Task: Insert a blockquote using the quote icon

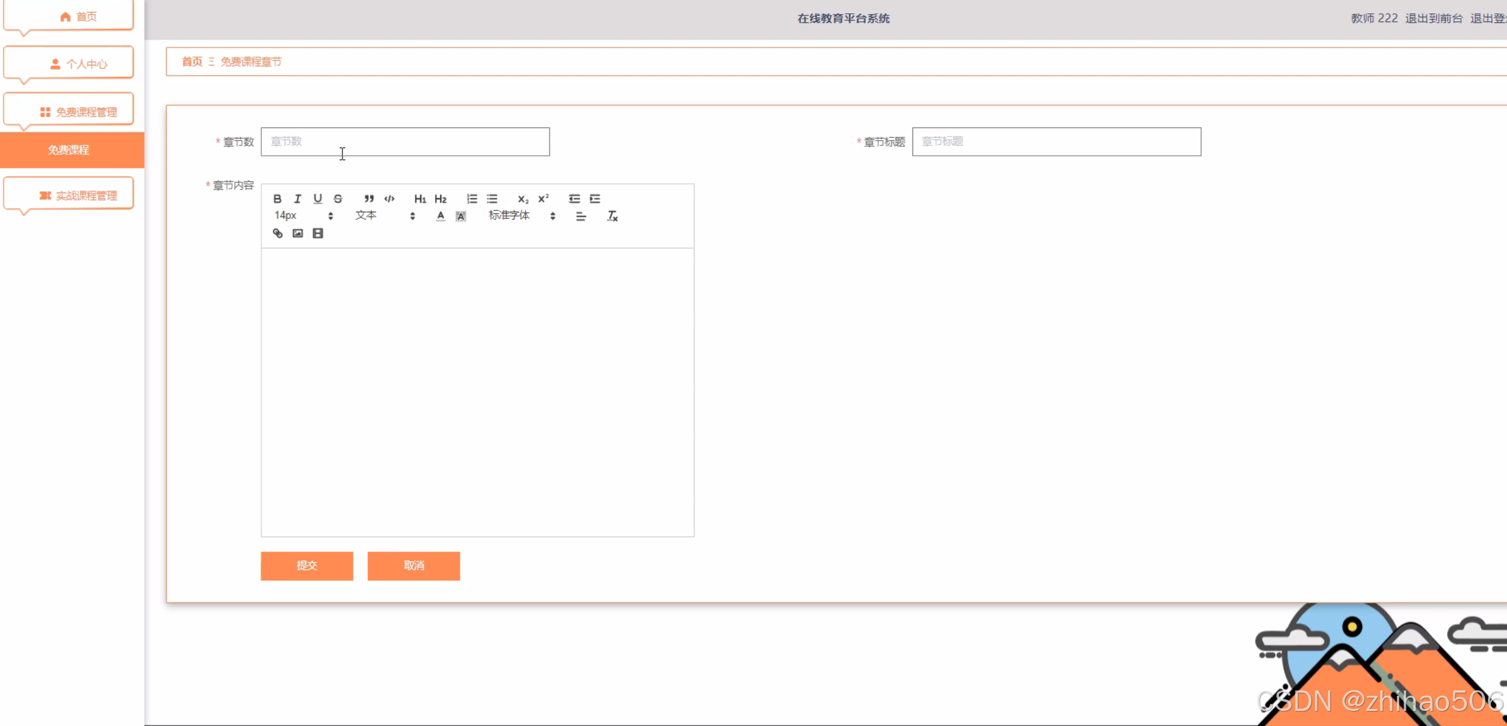Action: point(369,198)
